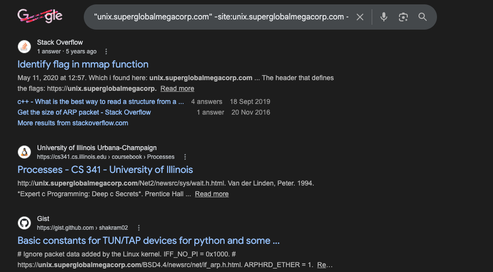This screenshot has height=272, width=493.
Task: Expand Read more on mmap result snippet
Action: point(177,88)
